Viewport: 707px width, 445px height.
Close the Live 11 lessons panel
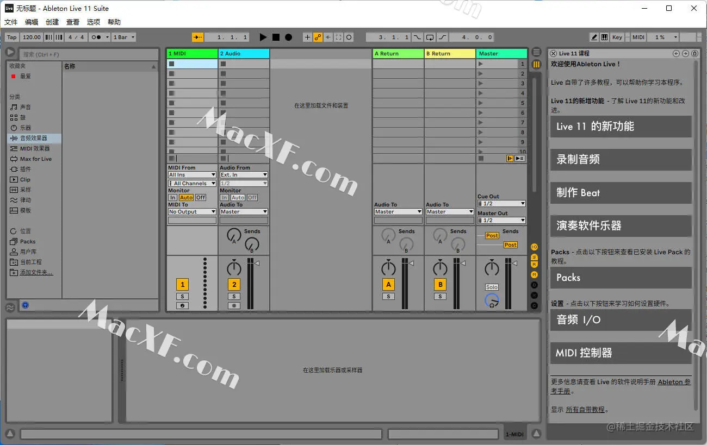553,53
